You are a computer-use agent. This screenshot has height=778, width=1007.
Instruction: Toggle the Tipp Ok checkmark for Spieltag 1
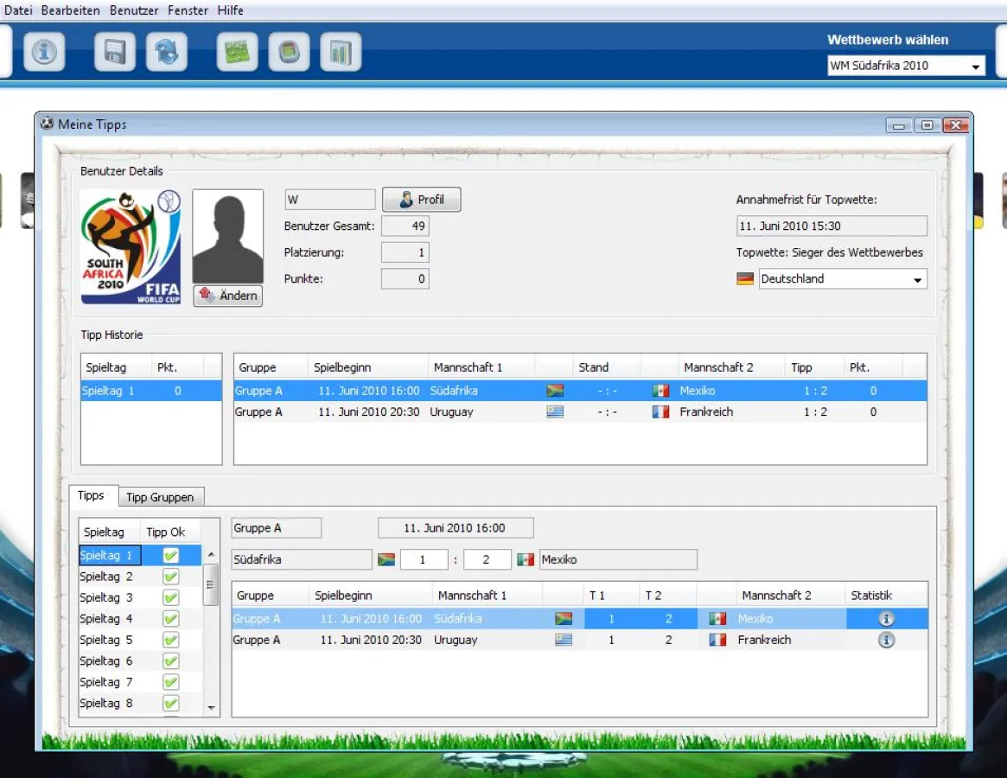pyautogui.click(x=169, y=554)
